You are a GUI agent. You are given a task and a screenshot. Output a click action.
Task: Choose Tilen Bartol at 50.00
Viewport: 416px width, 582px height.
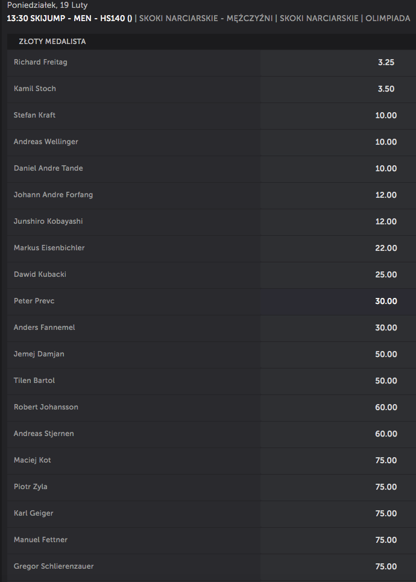pos(338,381)
